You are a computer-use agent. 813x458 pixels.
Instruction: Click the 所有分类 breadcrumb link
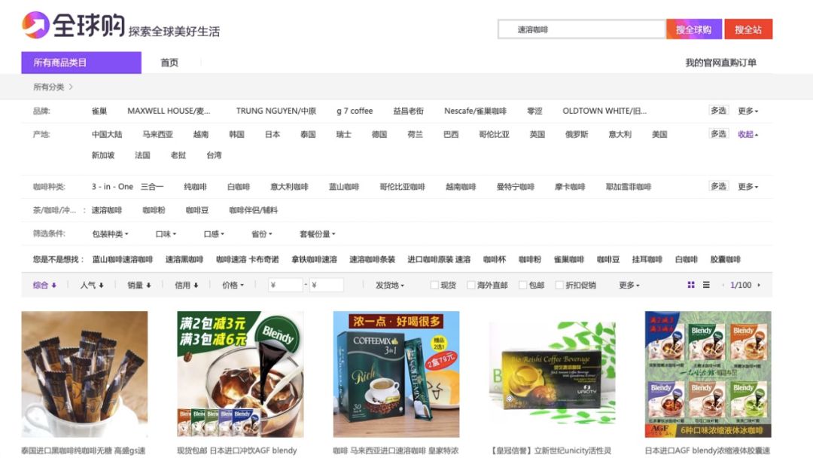coord(49,87)
